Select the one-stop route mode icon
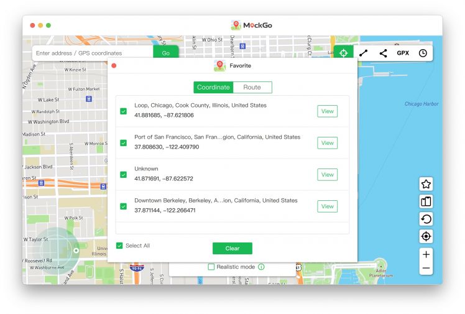 click(x=363, y=53)
